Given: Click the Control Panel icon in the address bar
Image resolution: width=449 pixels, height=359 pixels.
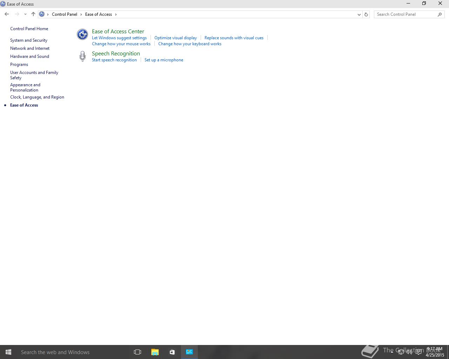Looking at the screenshot, I should click(42, 14).
